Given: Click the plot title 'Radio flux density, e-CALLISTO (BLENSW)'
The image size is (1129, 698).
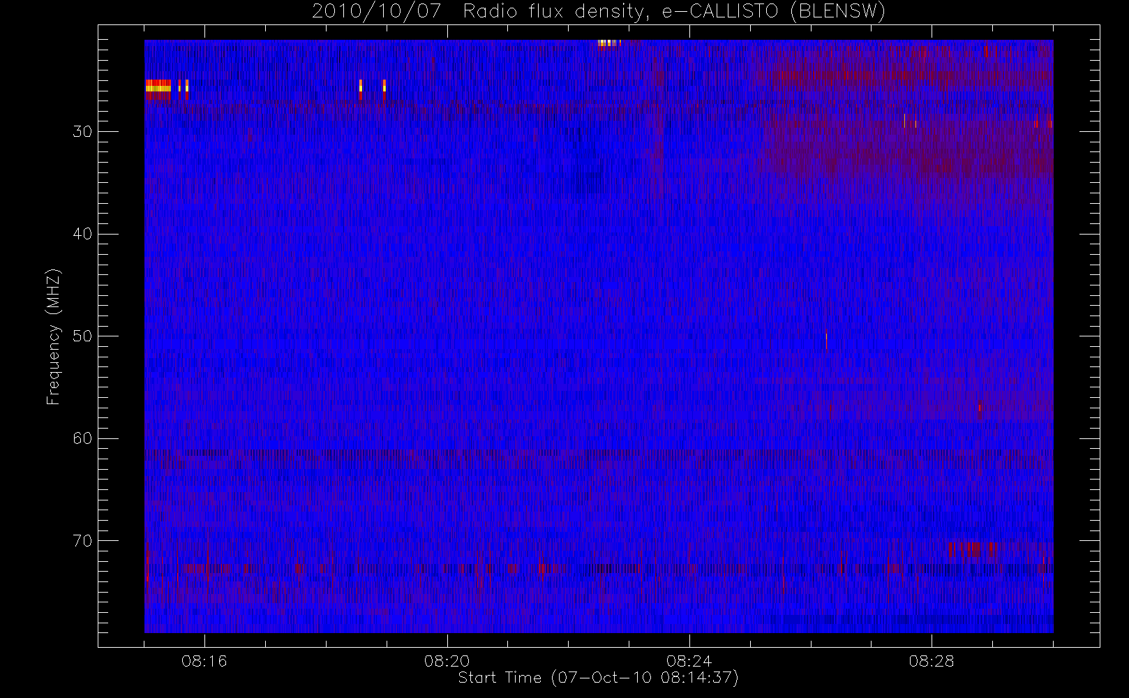Looking at the screenshot, I should pyautogui.click(x=673, y=12).
